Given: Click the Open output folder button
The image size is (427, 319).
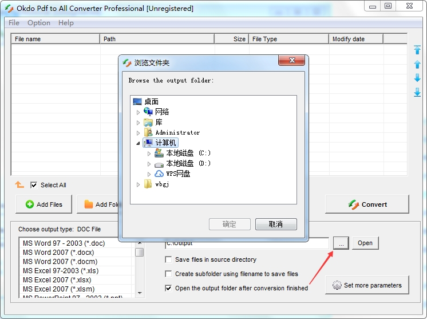Looking at the screenshot, I should click(x=365, y=243).
